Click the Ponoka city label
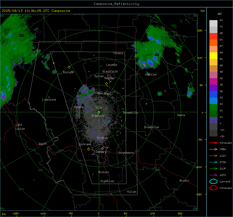The height and width of the screenshot is (217, 233). 118,53
